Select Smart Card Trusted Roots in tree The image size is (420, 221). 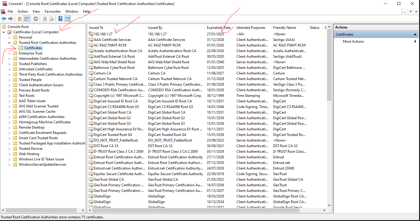[x=38, y=138]
